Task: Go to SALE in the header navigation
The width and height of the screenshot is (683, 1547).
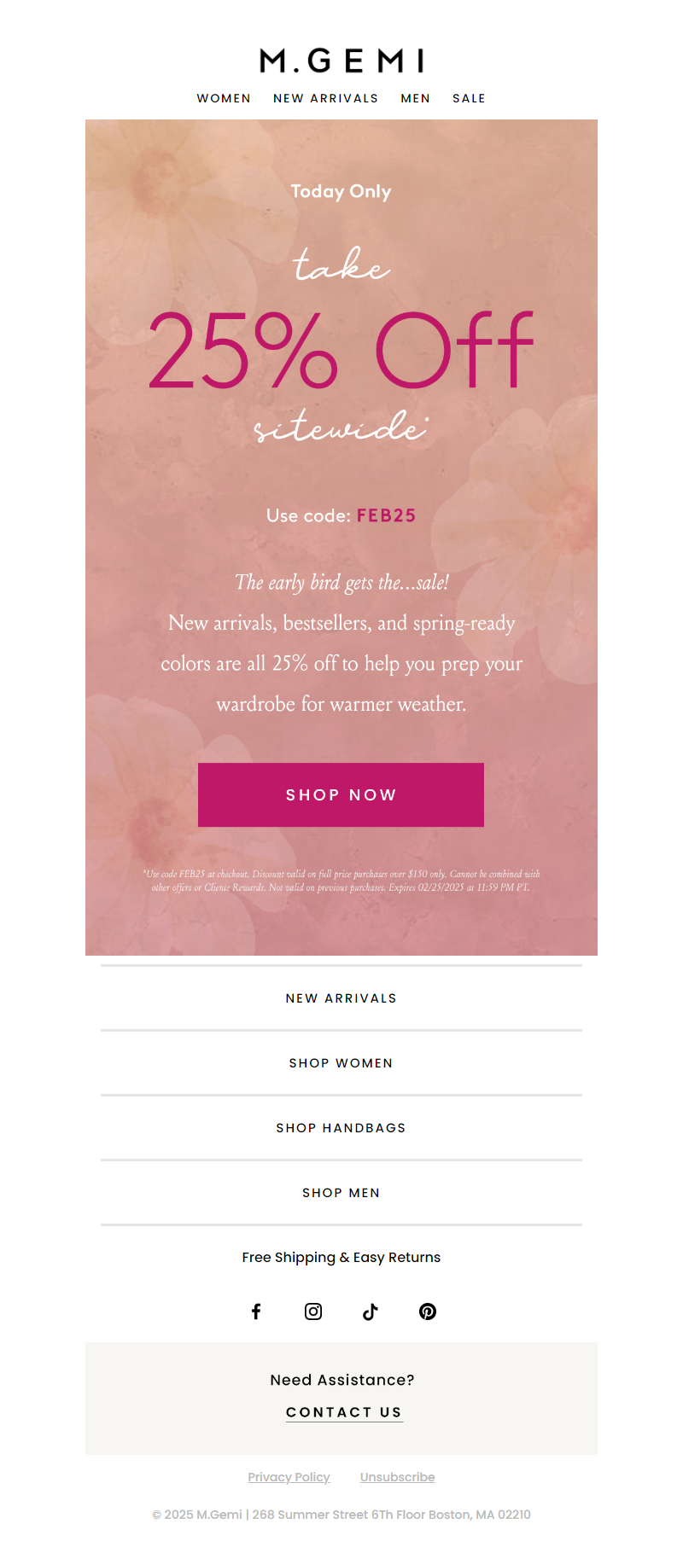Action: click(469, 99)
